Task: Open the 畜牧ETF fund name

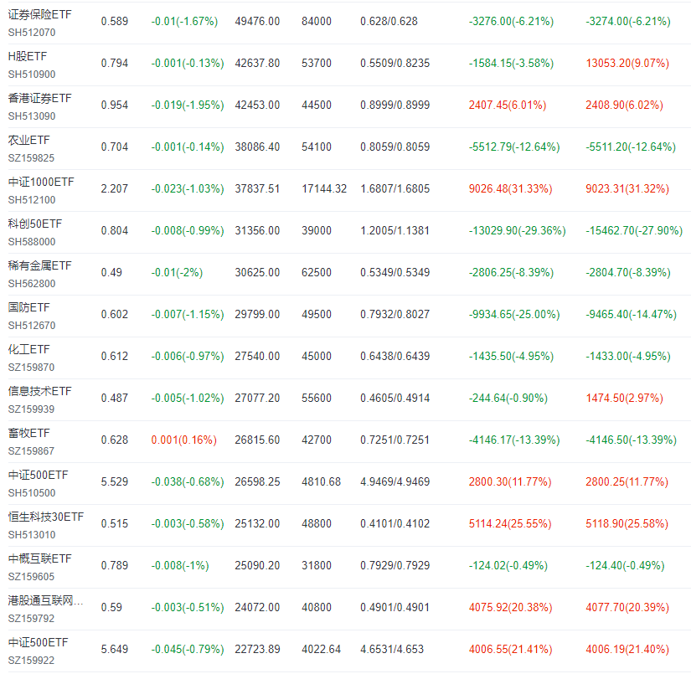Action: click(29, 433)
